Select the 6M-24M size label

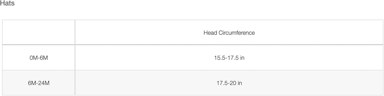tap(39, 83)
